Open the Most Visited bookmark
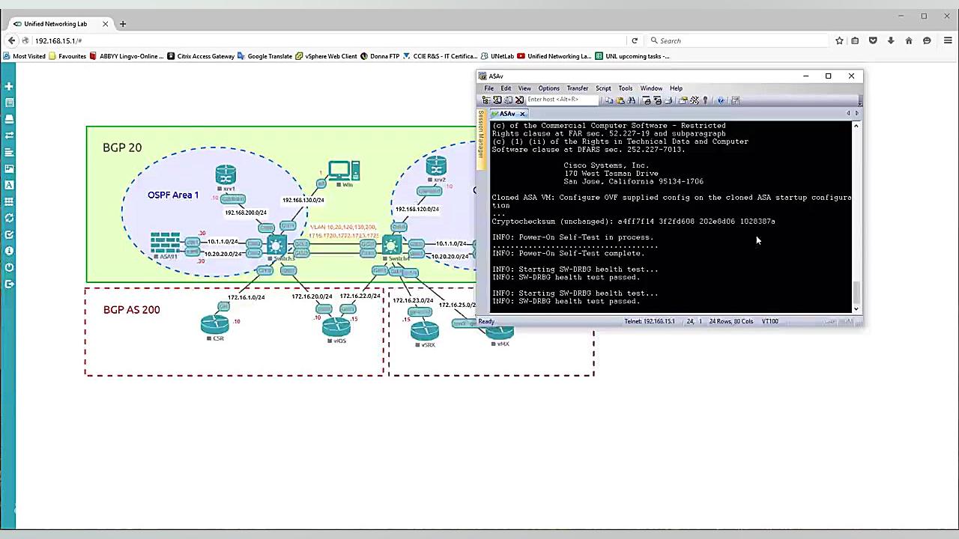 25,56
